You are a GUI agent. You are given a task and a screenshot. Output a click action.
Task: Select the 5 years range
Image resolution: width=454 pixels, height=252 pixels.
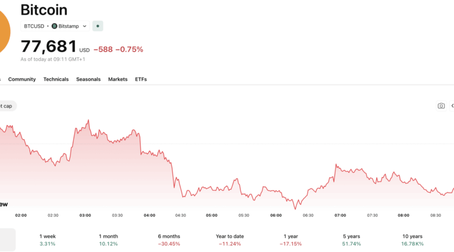pyautogui.click(x=351, y=240)
